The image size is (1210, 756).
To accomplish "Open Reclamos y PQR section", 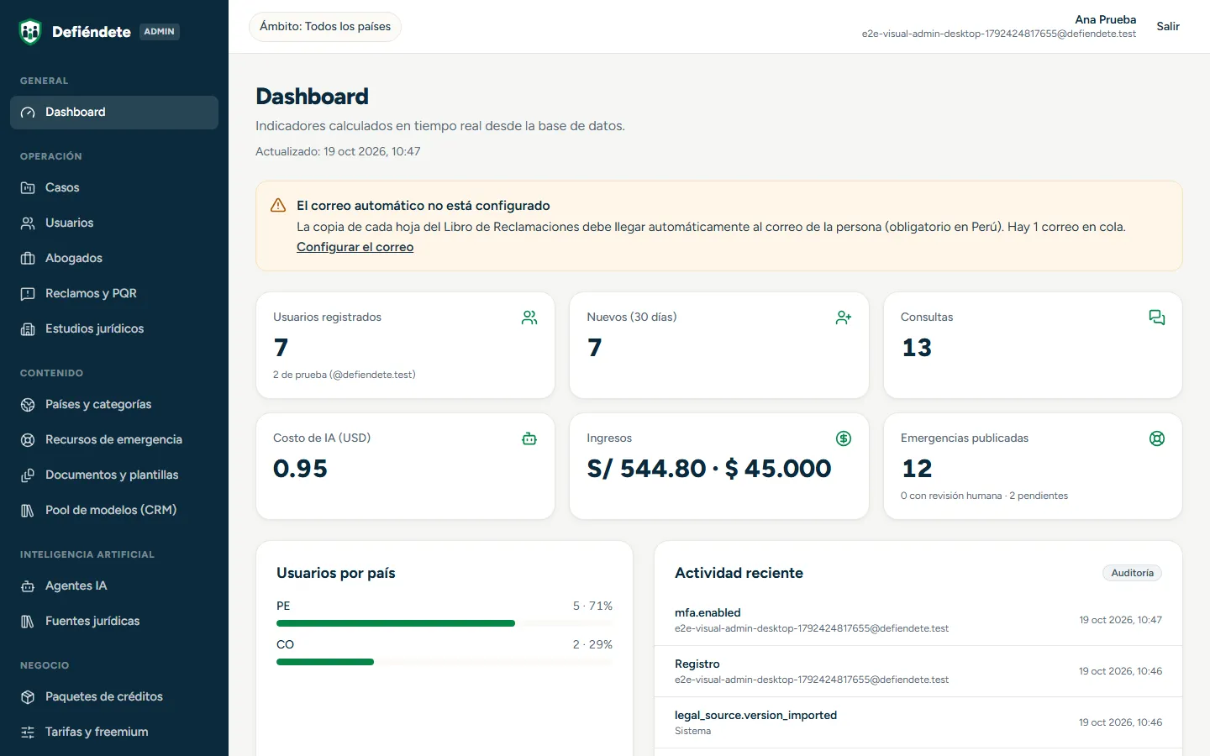I will (x=114, y=294).
